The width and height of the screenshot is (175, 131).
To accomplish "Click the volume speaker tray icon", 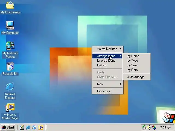I will pyautogui.click(x=149, y=127).
